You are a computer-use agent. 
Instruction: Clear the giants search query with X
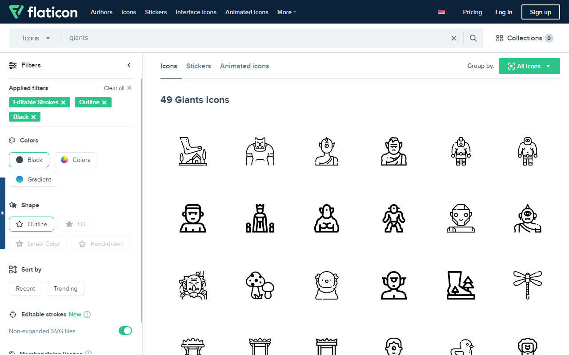click(x=453, y=38)
